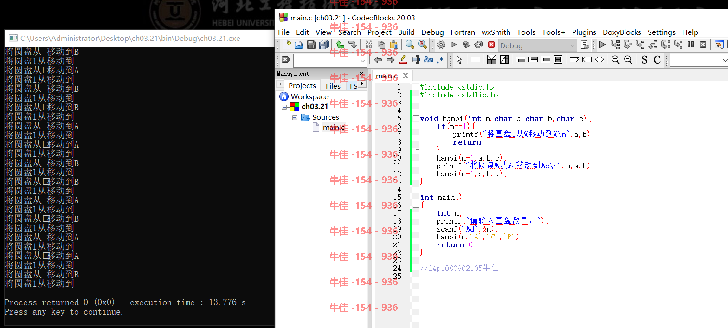Jump back with left arrow
728x328 pixels.
[378, 60]
